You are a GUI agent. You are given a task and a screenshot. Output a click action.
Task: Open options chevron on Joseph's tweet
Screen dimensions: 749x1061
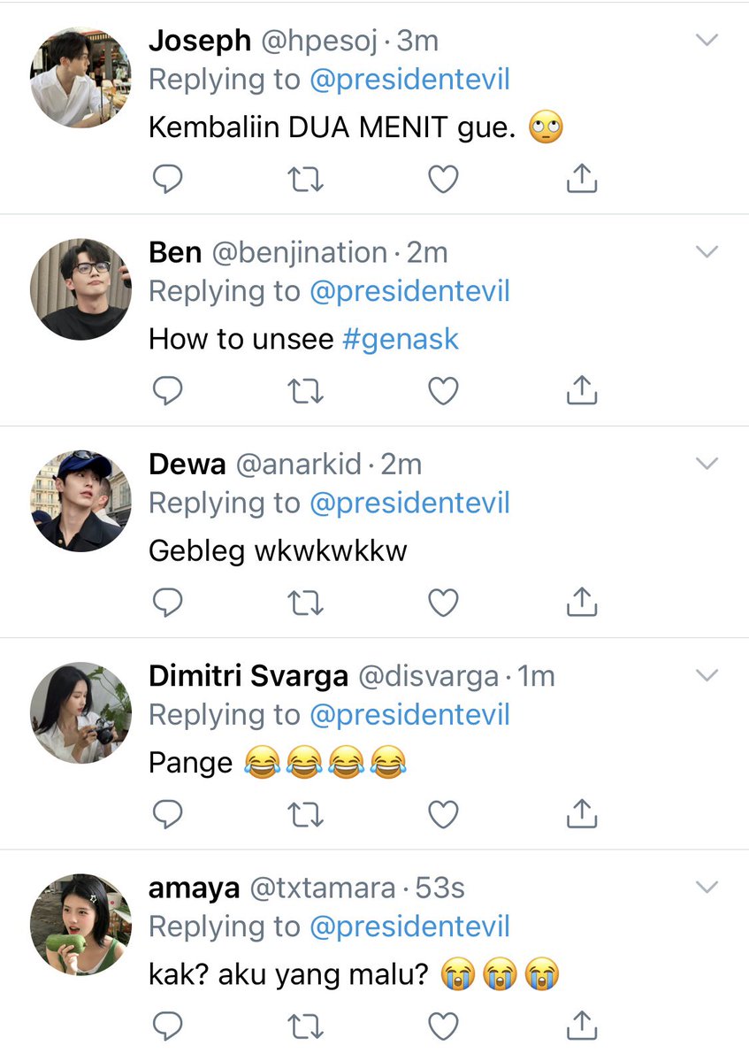click(x=707, y=40)
